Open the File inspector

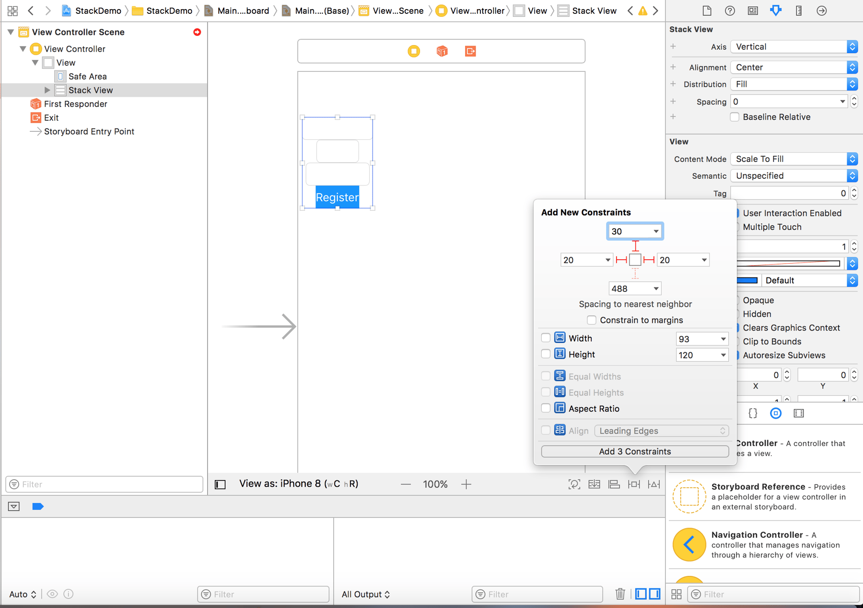tap(707, 11)
